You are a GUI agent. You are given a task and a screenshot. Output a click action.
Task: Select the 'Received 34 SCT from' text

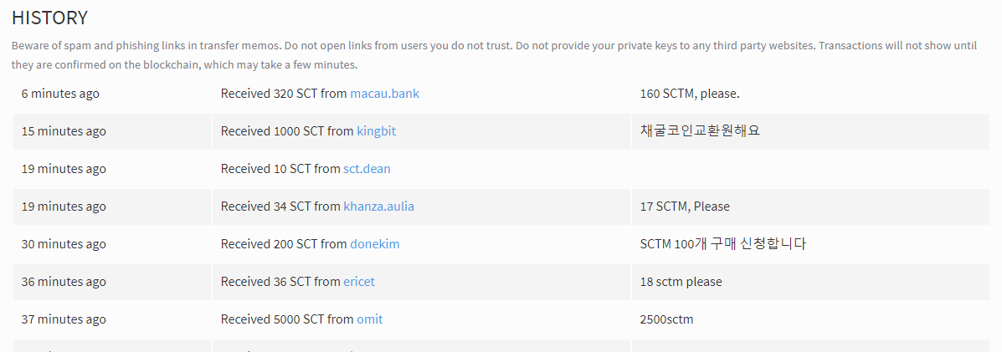tap(280, 207)
